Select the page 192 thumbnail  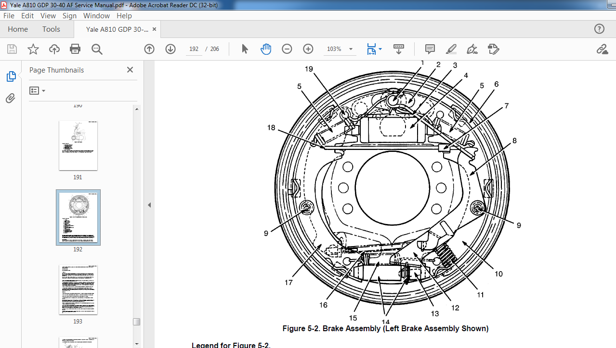tap(78, 218)
